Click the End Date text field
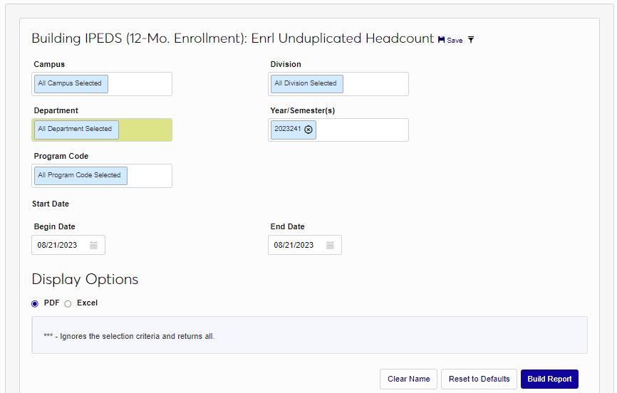The width and height of the screenshot is (617, 393). coord(297,246)
